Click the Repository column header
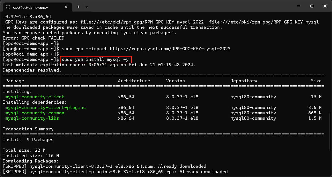Screen dimensions: 332x177 pyautogui.click(x=244, y=81)
